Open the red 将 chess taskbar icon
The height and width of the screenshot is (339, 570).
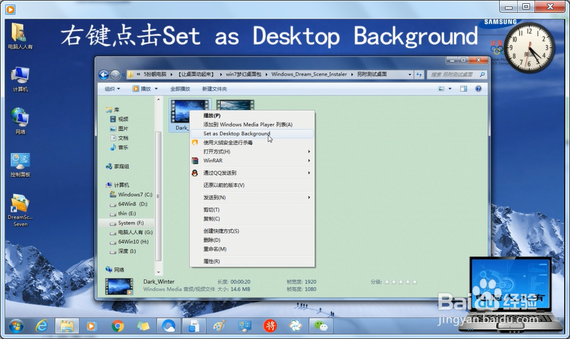[x=270, y=326]
